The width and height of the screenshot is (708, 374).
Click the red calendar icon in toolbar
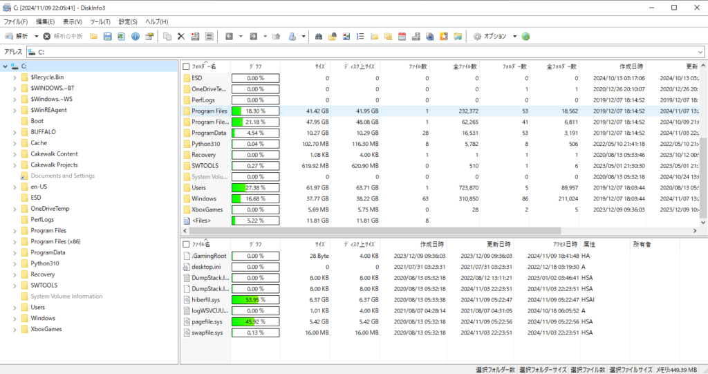pos(402,36)
